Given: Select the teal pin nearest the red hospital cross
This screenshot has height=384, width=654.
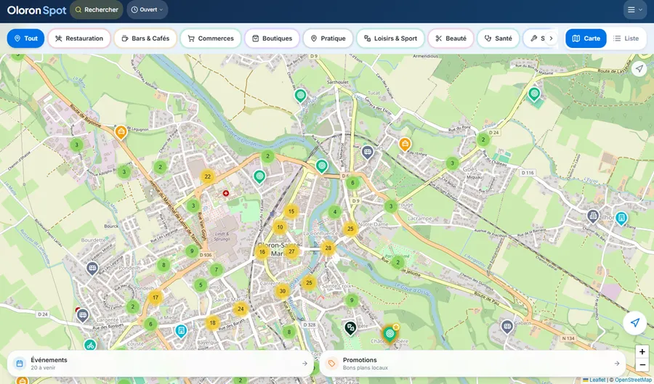Looking at the screenshot, I should pyautogui.click(x=259, y=176).
